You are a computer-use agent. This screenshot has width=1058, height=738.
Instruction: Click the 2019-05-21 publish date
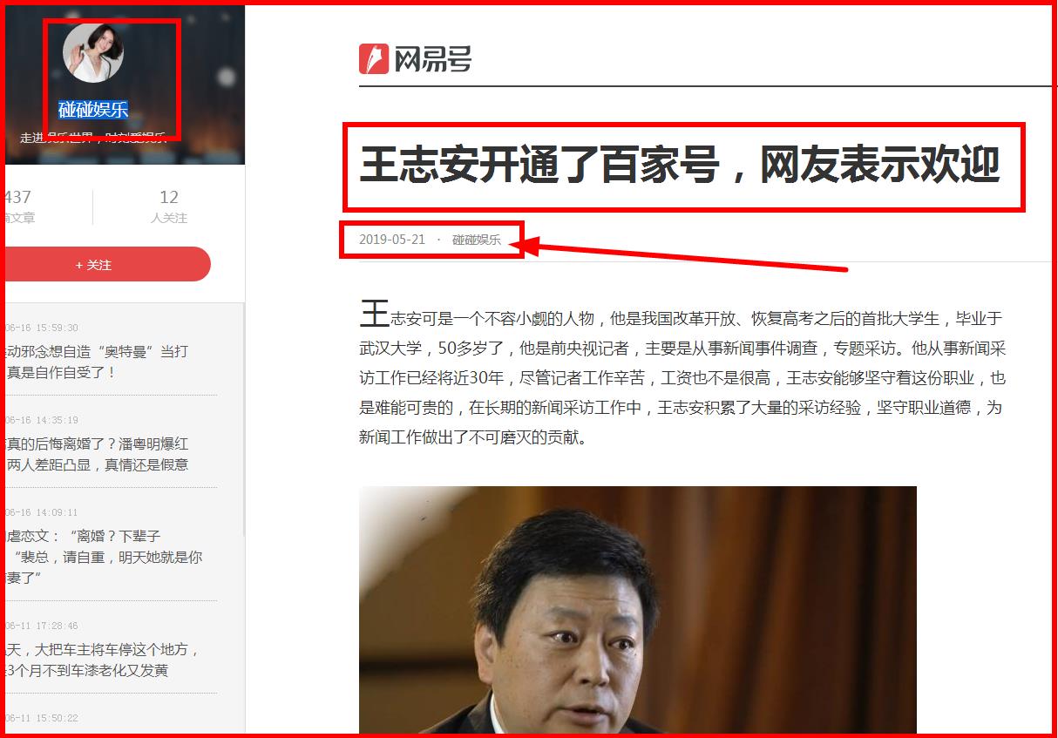[392, 240]
